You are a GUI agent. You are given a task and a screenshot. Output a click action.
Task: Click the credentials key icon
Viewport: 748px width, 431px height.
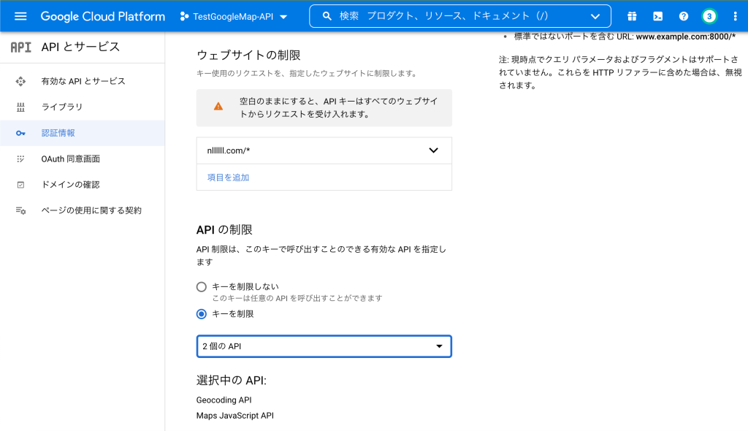(20, 133)
